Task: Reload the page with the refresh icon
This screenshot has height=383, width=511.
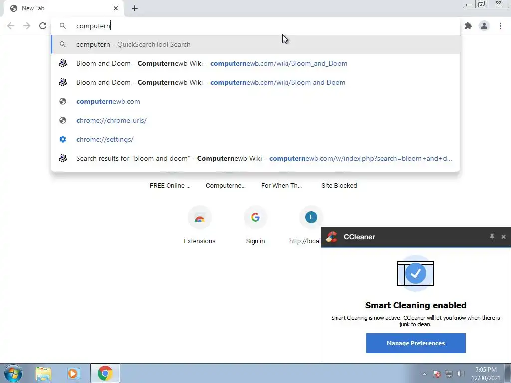Action: pyautogui.click(x=43, y=26)
